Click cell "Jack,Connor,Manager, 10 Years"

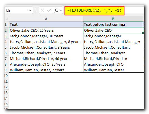(46, 36)
